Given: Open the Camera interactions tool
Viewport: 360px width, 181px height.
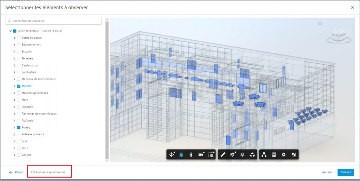Looking at the screenshot, I should 201,155.
